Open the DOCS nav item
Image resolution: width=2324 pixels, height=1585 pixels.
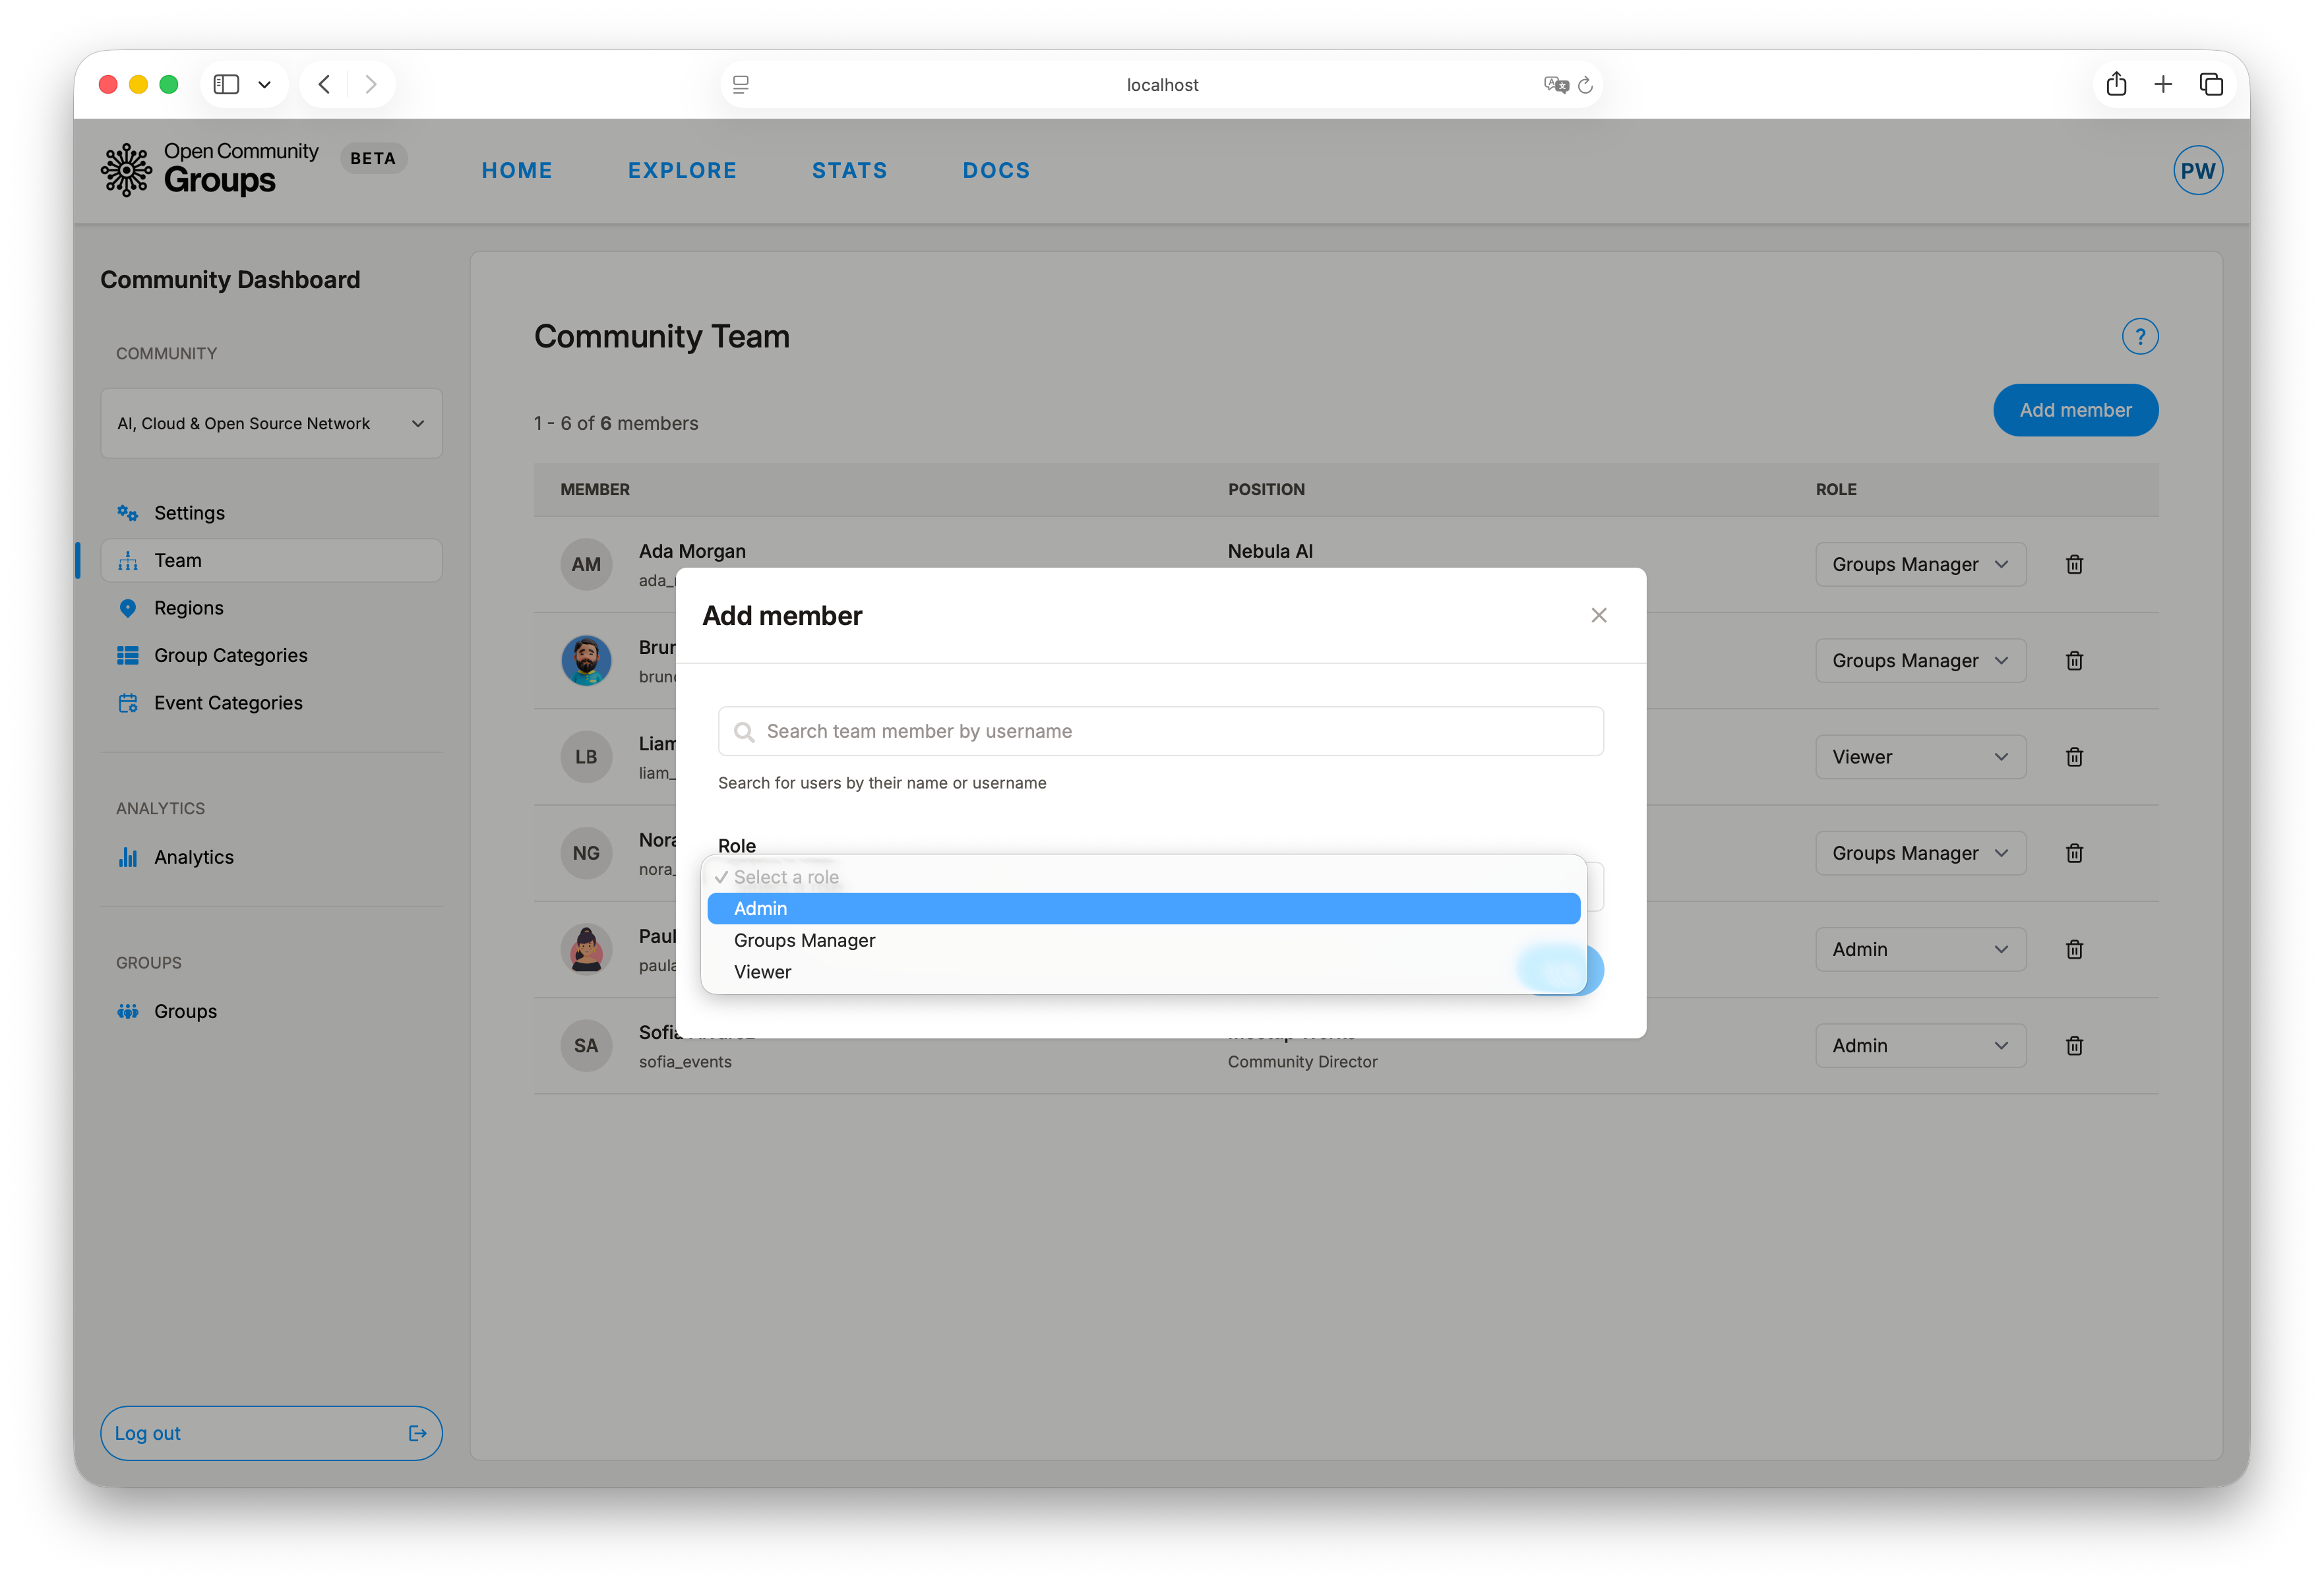[996, 170]
